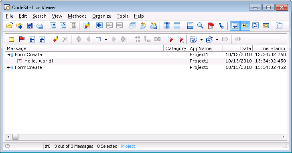Open a log file with the folder icon
This screenshot has width=292, height=153.
(10, 26)
